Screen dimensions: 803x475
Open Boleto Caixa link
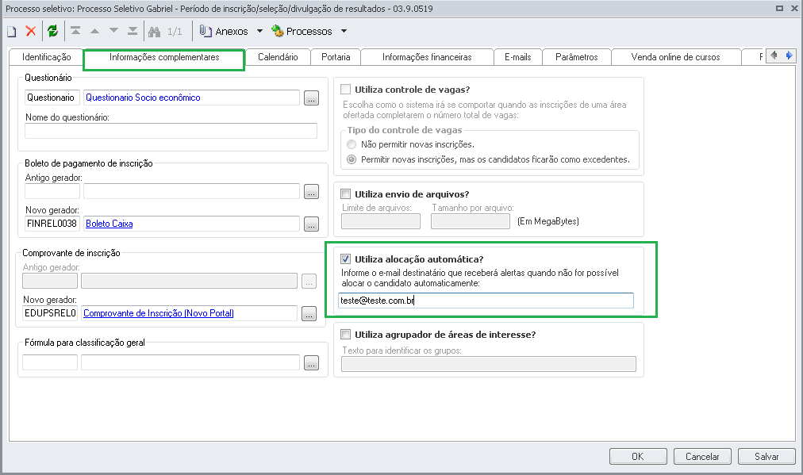coord(109,224)
